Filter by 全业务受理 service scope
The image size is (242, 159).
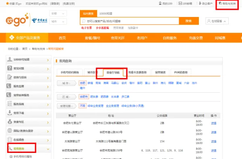[x=113, y=106]
